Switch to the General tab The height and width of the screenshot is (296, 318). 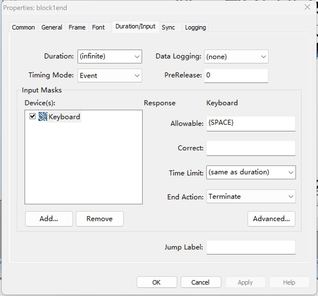[x=52, y=27]
